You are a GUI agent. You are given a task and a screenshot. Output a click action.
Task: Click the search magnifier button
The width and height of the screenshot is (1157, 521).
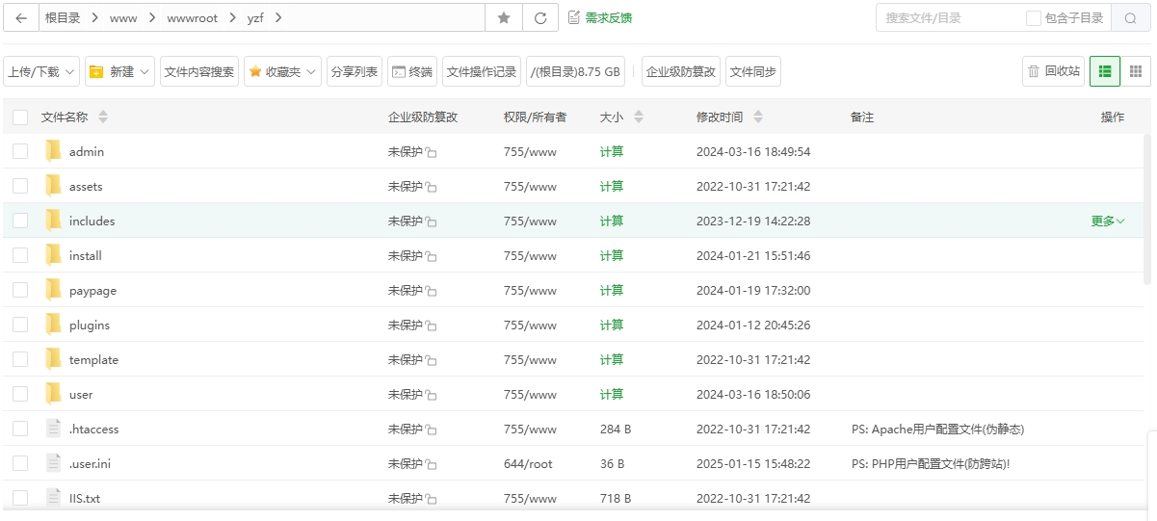tap(1130, 18)
